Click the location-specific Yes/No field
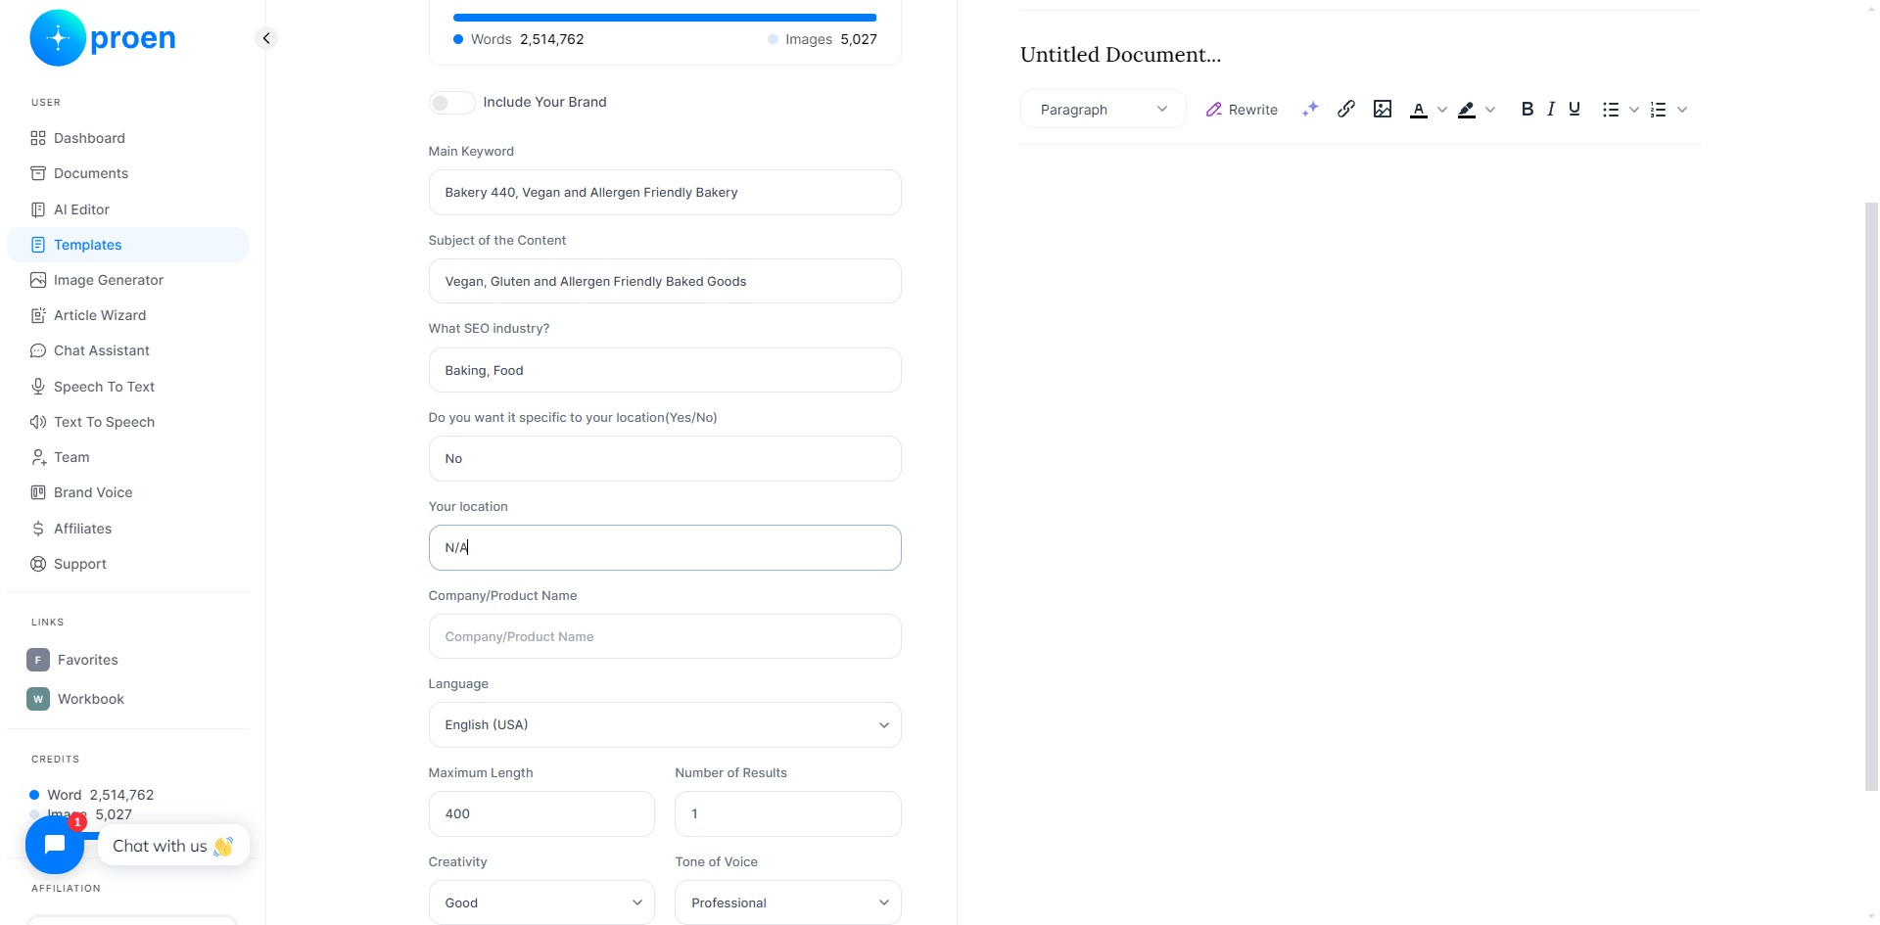Image resolution: width=1880 pixels, height=925 pixels. (x=665, y=458)
